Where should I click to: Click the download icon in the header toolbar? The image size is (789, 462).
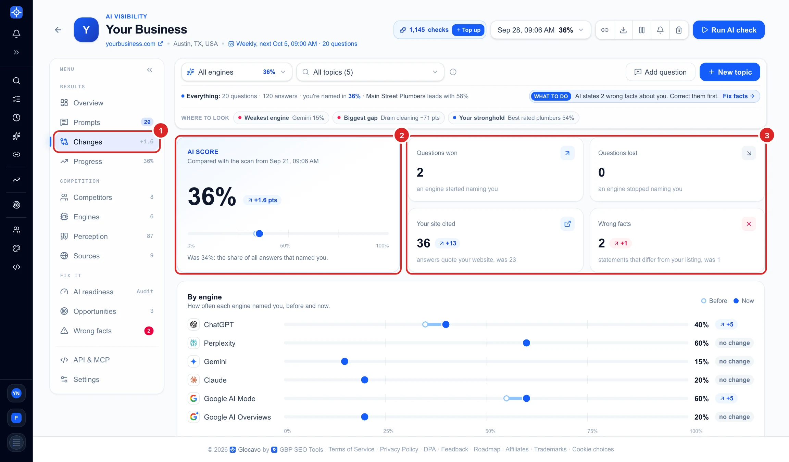point(623,30)
